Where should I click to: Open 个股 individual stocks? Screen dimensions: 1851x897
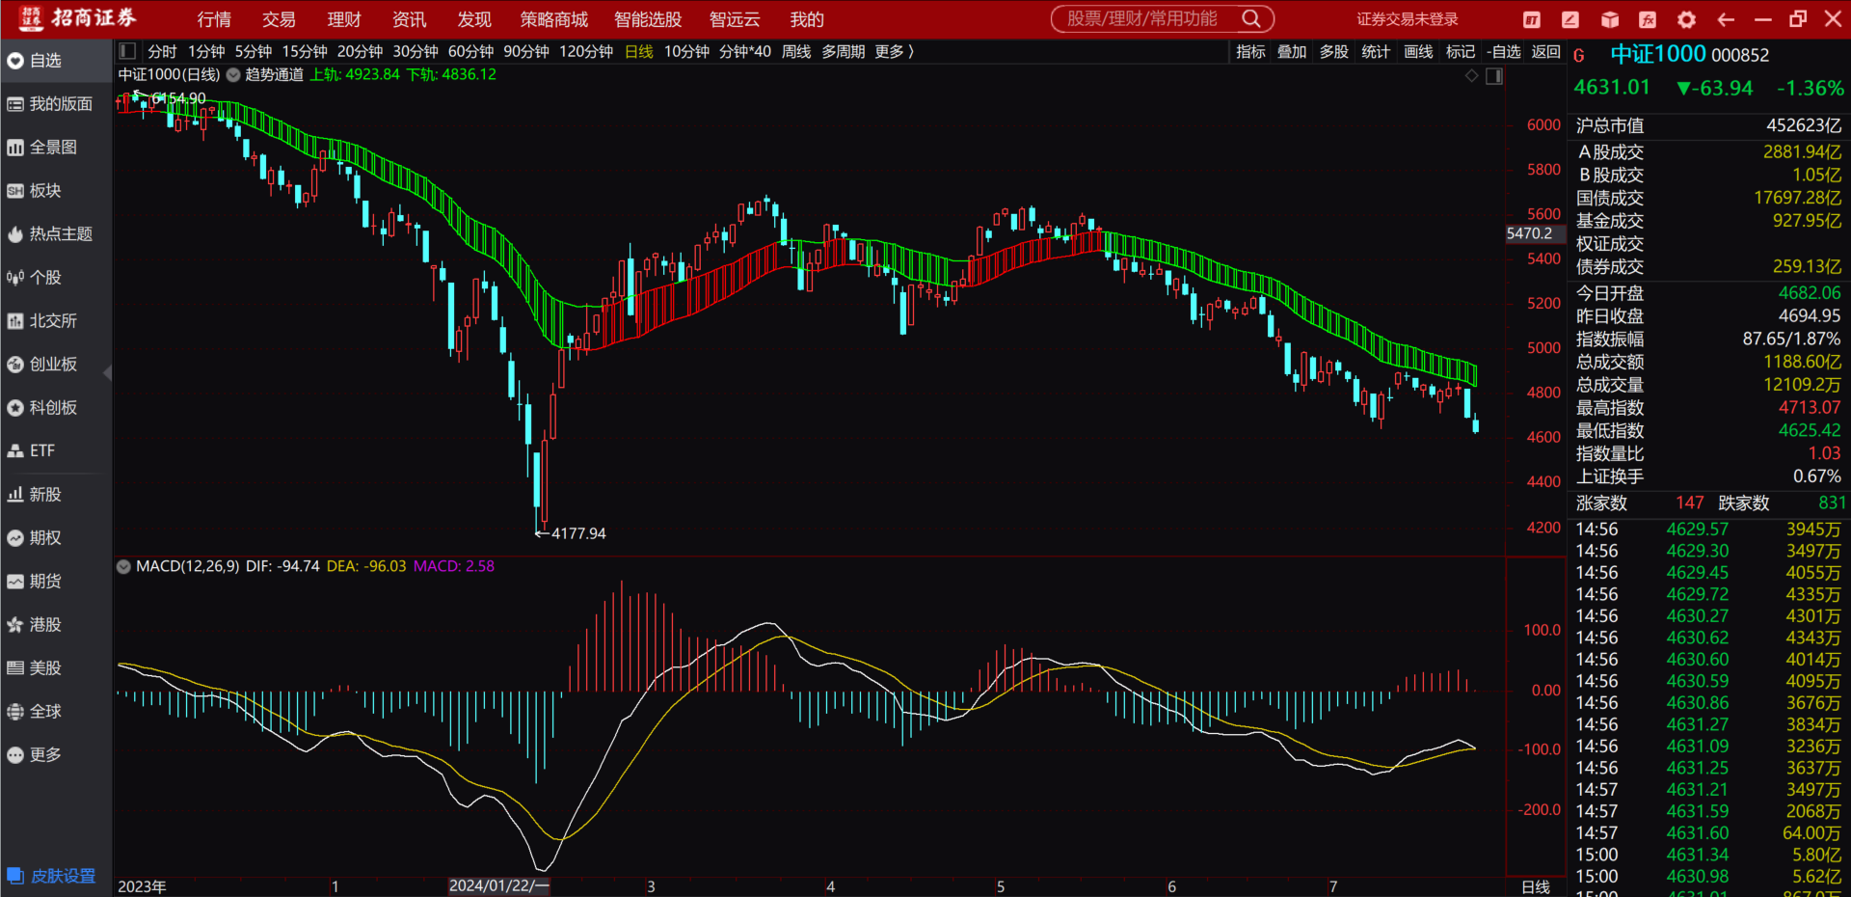tap(56, 278)
